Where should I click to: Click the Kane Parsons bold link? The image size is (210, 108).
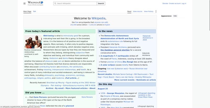click(40, 97)
